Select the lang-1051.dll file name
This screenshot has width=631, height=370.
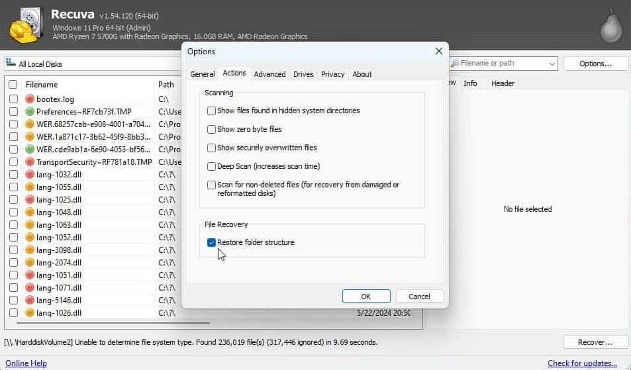pyautogui.click(x=59, y=275)
